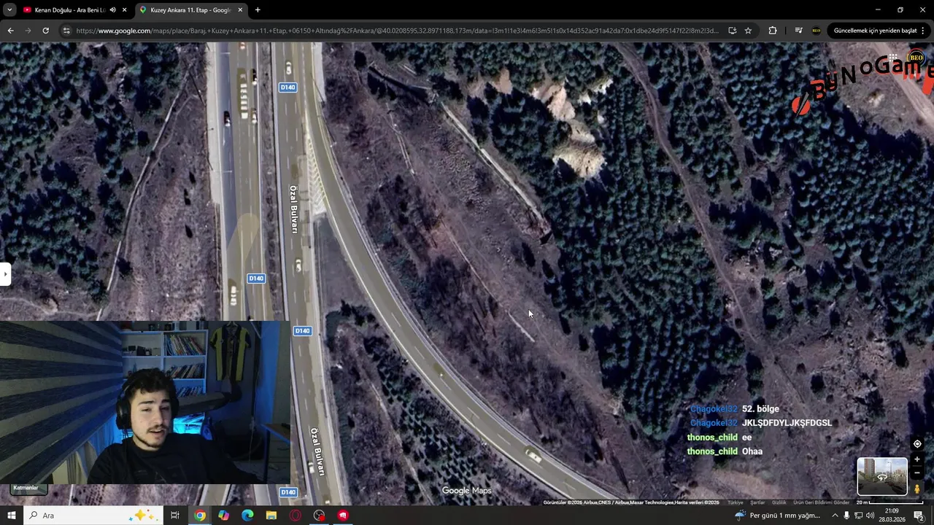This screenshot has height=525, width=934.
Task: Select the Kuzey Ankara 11. Etap tab
Action: [x=190, y=10]
